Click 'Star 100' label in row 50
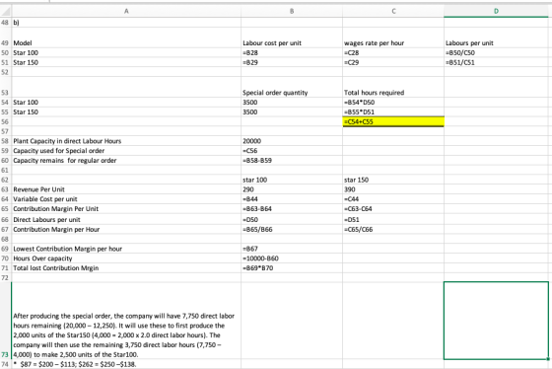Viewport: 552px width, 369px height. [x=126, y=52]
